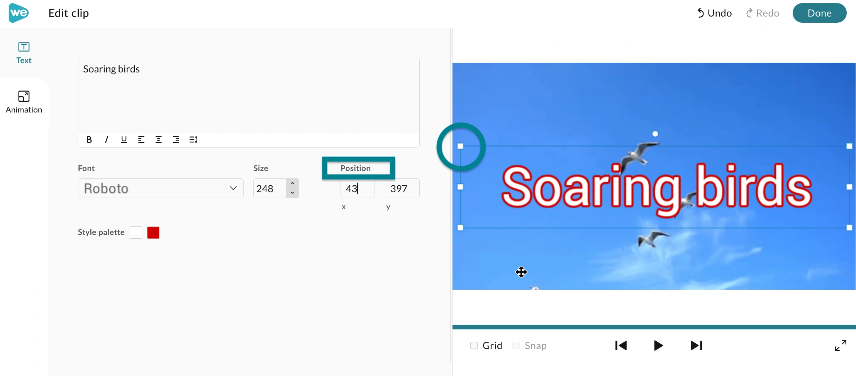This screenshot has width=856, height=376.
Task: Switch to the Animation tab
Action: 24,102
